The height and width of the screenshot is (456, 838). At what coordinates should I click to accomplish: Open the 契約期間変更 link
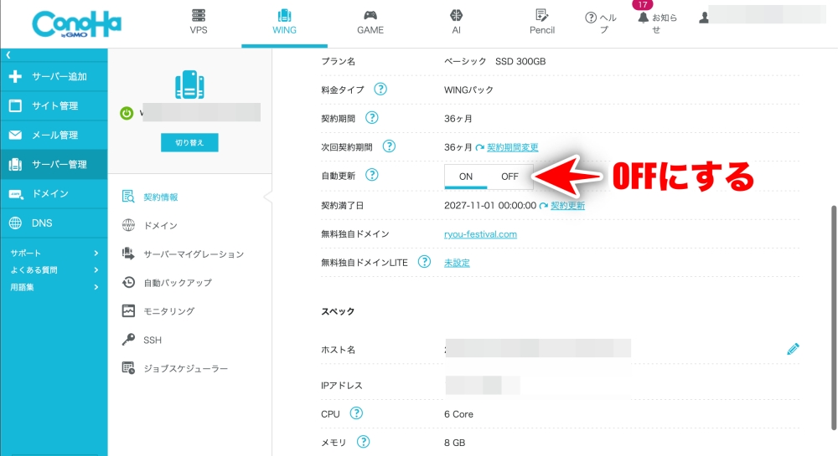click(x=512, y=146)
